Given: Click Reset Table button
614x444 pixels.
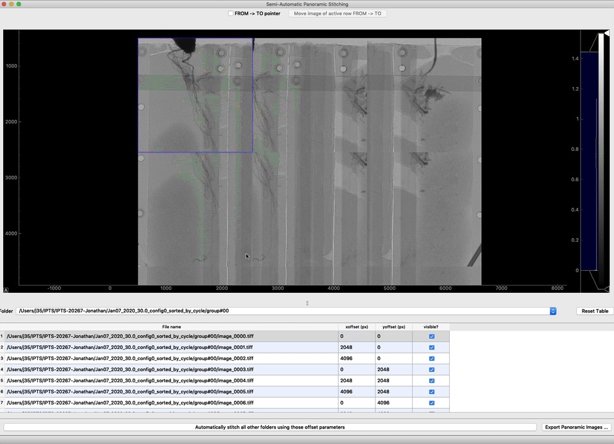Looking at the screenshot, I should click(x=594, y=311).
